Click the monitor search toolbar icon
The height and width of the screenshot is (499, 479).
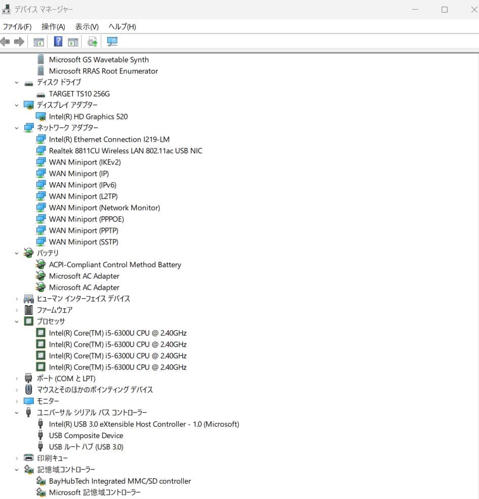pyautogui.click(x=111, y=41)
